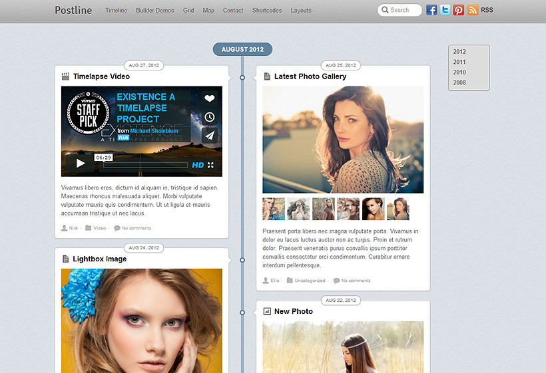The image size is (546, 373).
Task: Open the Pinterest social icon
Action: (459, 10)
